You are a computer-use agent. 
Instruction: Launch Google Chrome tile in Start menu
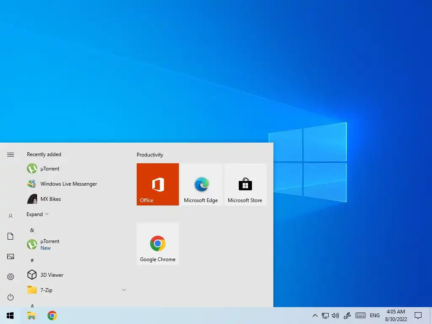point(158,243)
